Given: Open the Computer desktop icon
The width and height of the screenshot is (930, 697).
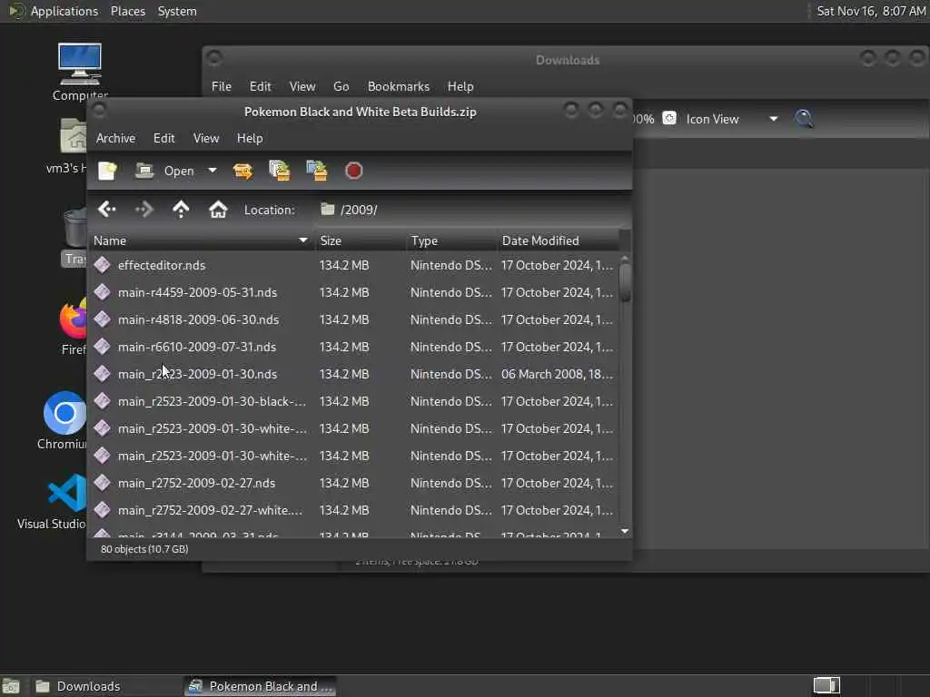Looking at the screenshot, I should (80, 72).
